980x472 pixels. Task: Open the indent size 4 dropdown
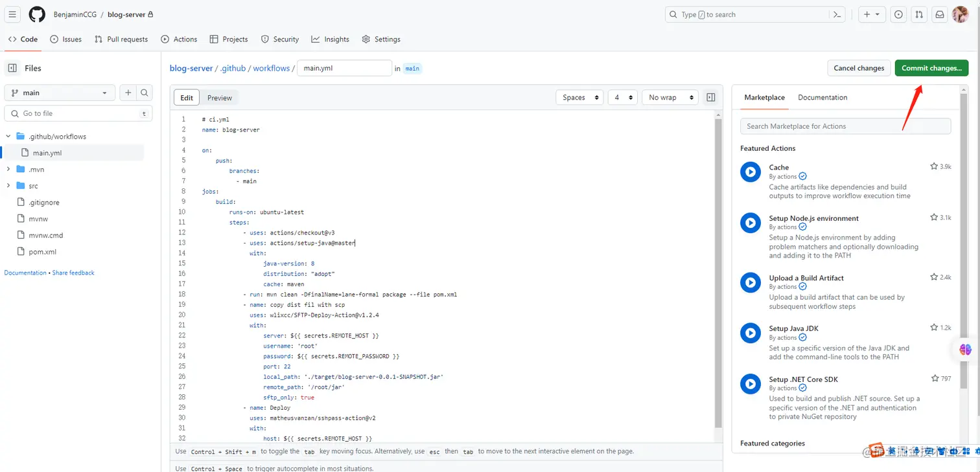tap(622, 97)
